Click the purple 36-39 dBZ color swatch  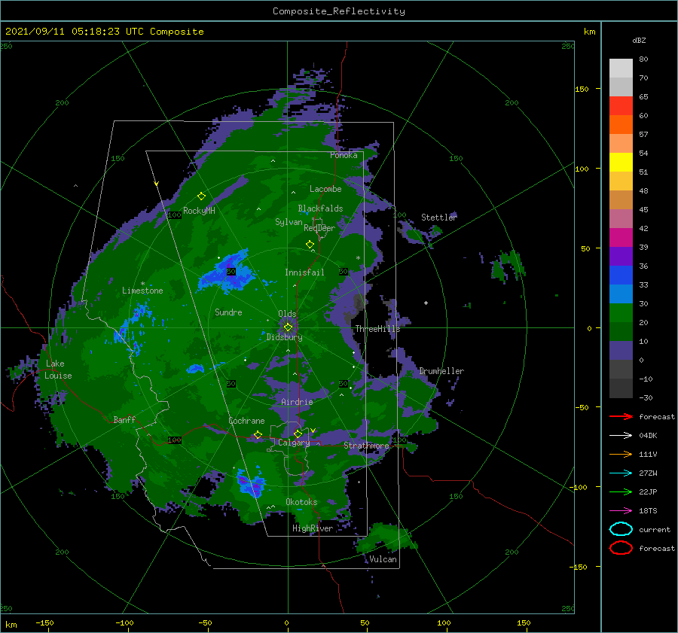tap(621, 257)
